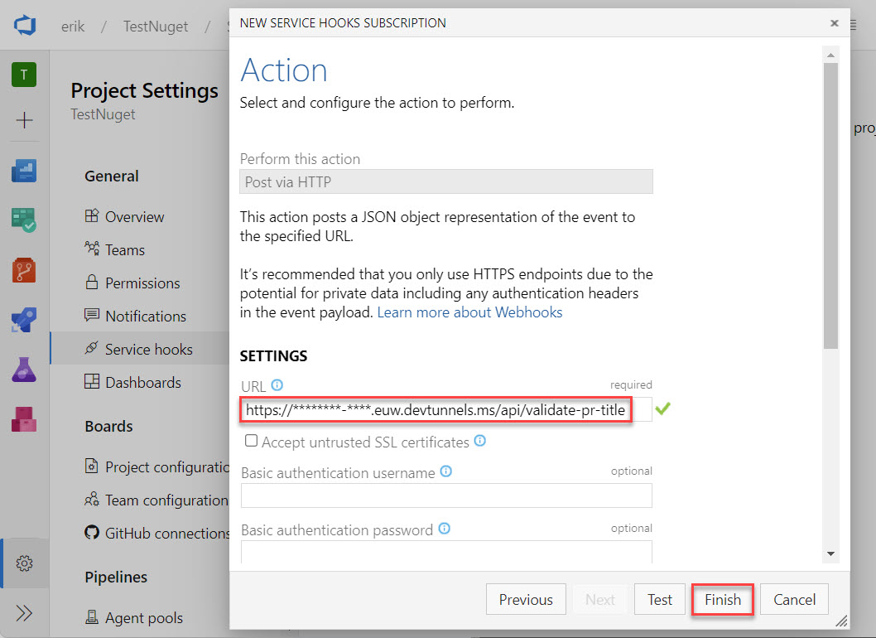Expand sidebar with double chevron icon

24,613
